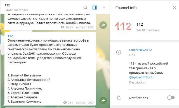Click the 112 channel avatar image
The width and height of the screenshot is (179, 108).
pos(123,27)
